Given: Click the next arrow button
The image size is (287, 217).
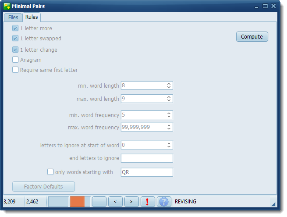Looking at the screenshot, I should tap(131, 202).
